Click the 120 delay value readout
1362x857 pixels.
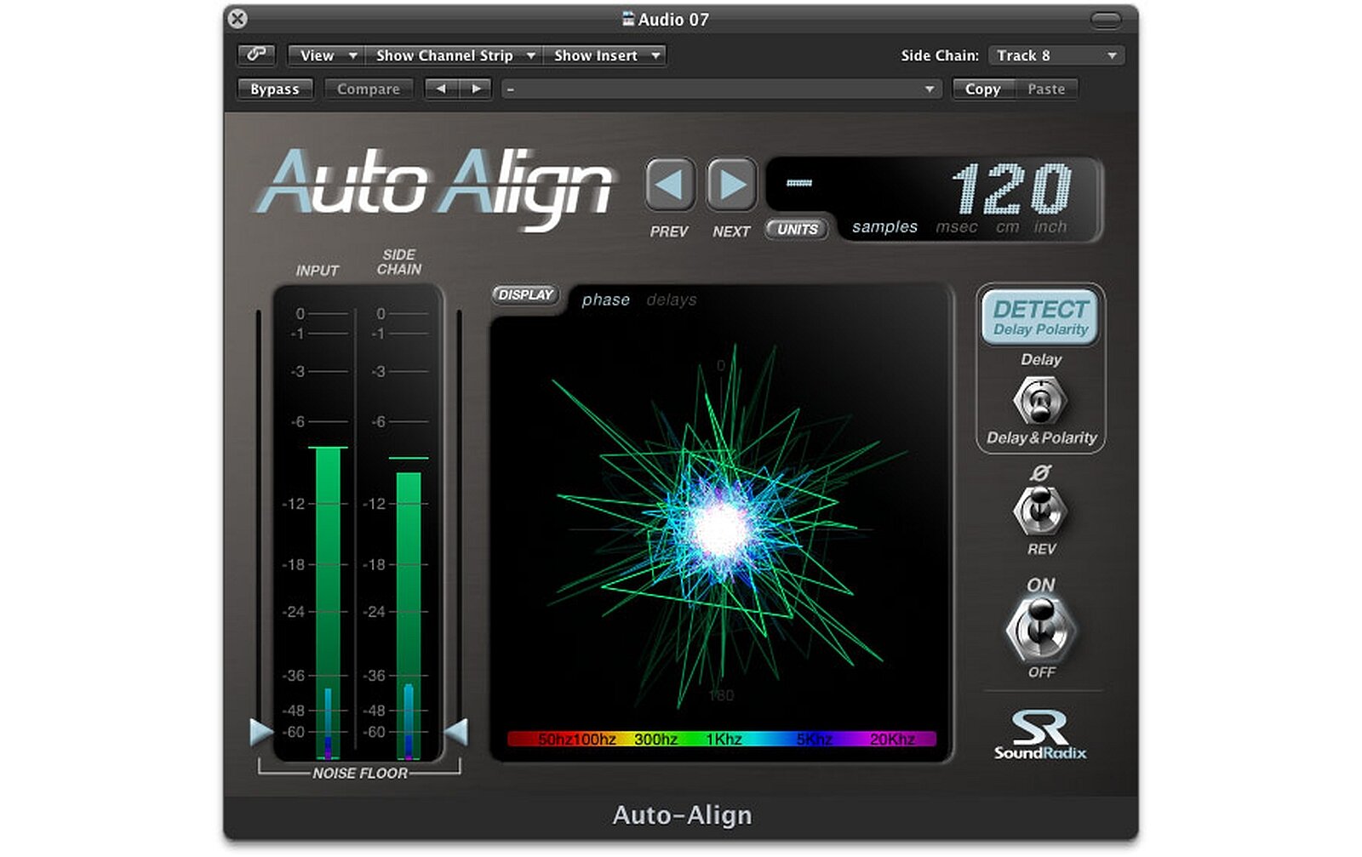coord(1011,189)
